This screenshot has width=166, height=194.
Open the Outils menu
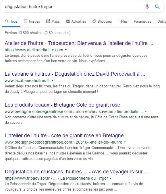click(161, 21)
